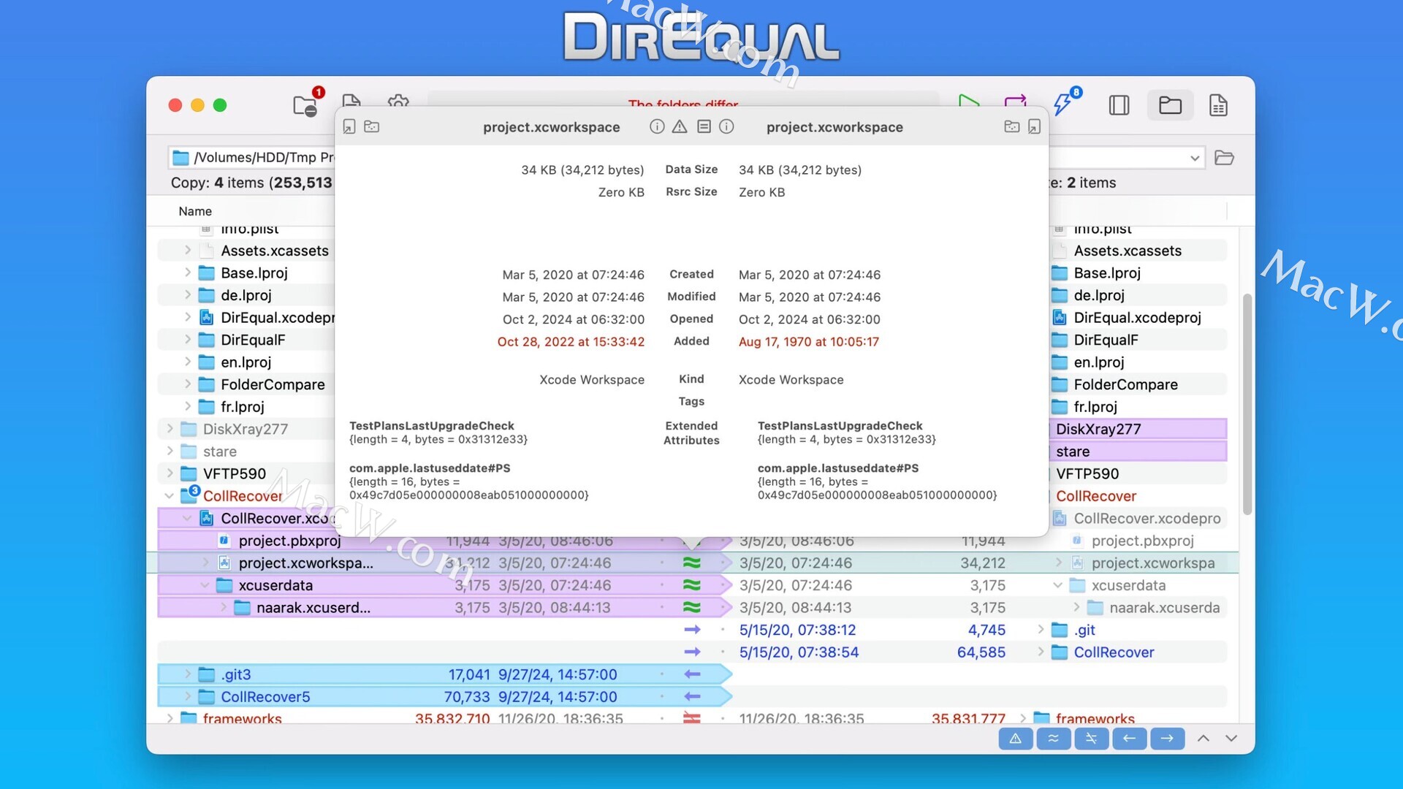Toggle the not-equal filter button in the bottom bar
Viewport: 1403px width, 789px height.
(x=1092, y=739)
